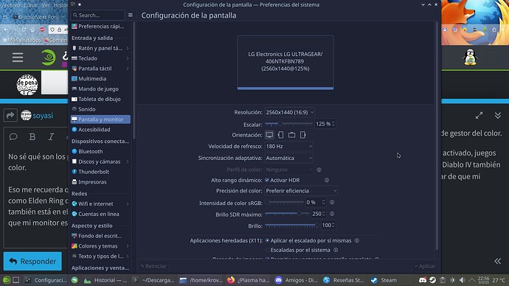Screen dimensions: 509x286
Task: Adjust the Brillo slider
Action: [x=291, y=226]
